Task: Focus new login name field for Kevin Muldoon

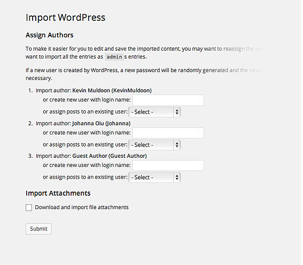Action: pyautogui.click(x=168, y=100)
